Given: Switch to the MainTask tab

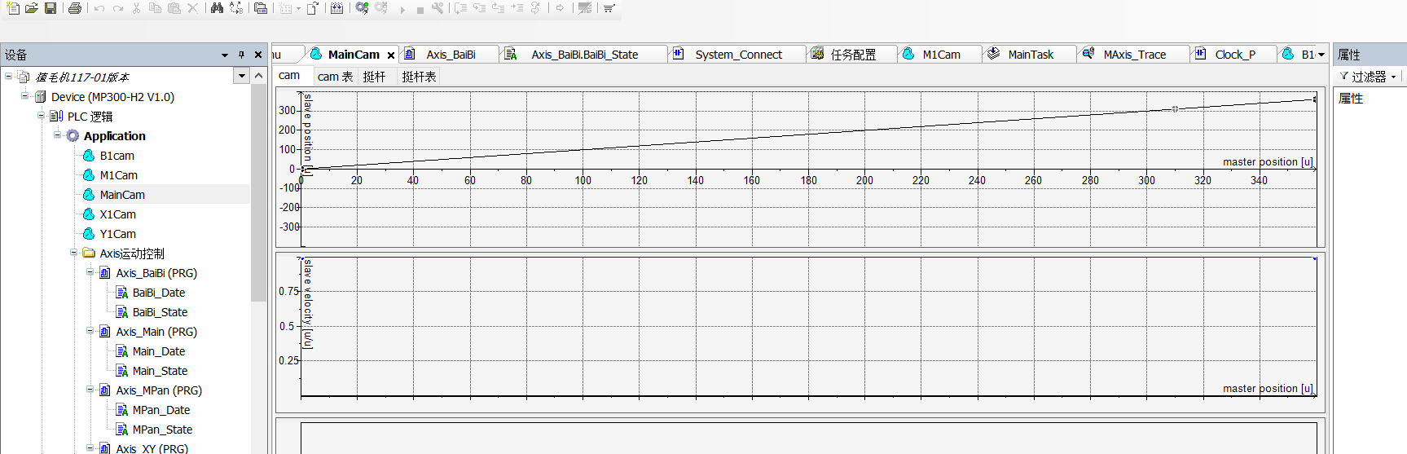Looking at the screenshot, I should click(1030, 55).
